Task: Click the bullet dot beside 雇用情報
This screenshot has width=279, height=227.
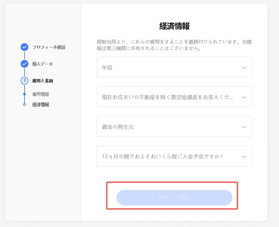Action: (x=25, y=94)
